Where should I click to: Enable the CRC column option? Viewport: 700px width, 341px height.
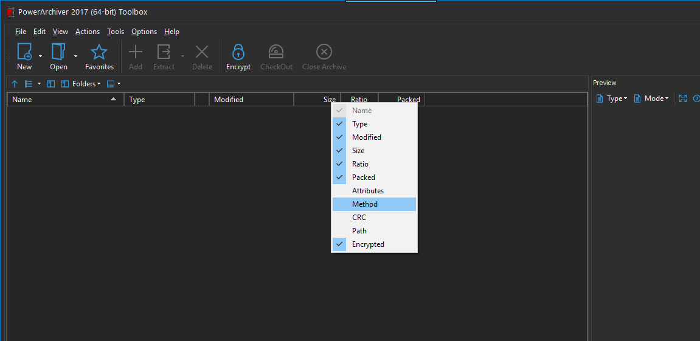pyautogui.click(x=374, y=218)
